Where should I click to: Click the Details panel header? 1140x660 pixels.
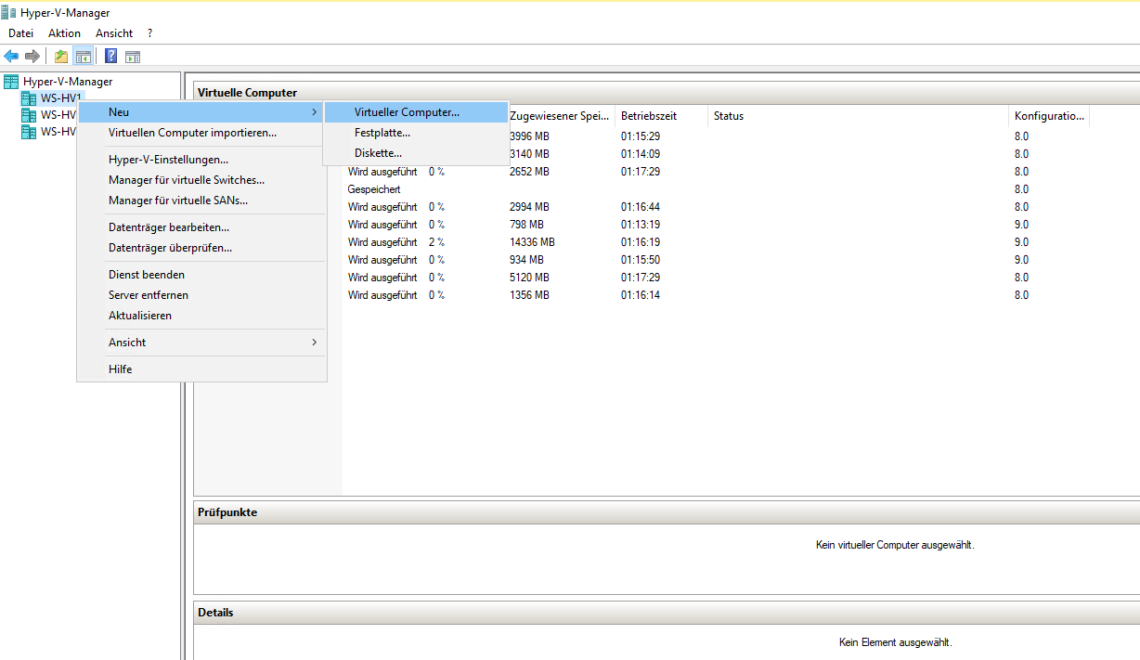tap(667, 613)
